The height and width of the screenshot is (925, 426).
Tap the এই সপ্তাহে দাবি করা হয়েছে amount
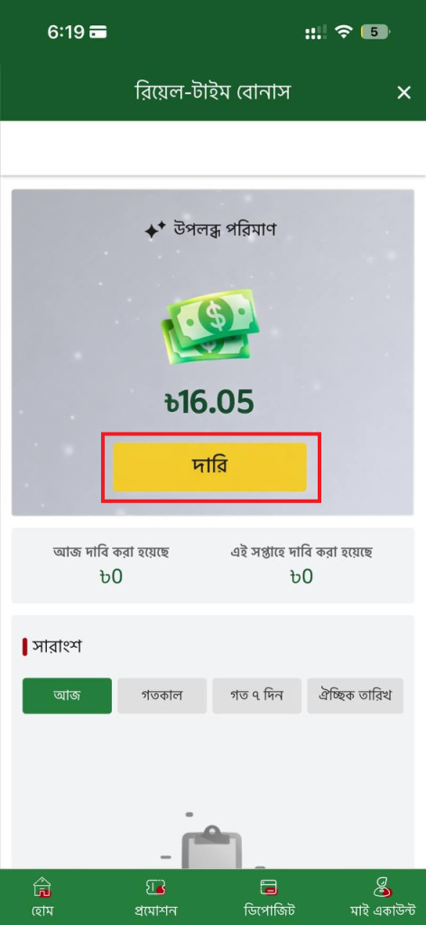301,576
